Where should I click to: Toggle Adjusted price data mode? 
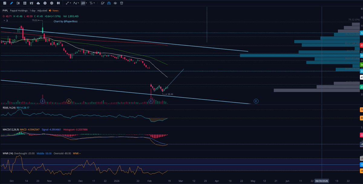pyautogui.click(x=42, y=10)
